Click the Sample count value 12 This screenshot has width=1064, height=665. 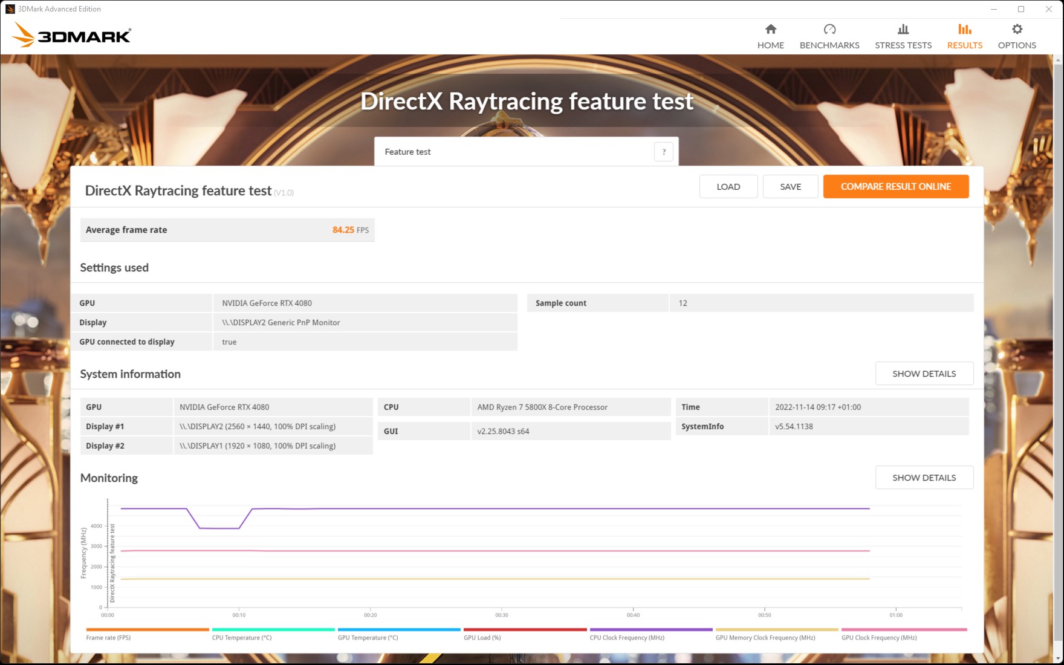tap(683, 303)
